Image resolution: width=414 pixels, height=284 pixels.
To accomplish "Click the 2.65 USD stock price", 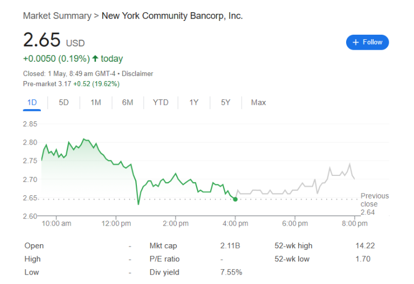I will [x=42, y=41].
